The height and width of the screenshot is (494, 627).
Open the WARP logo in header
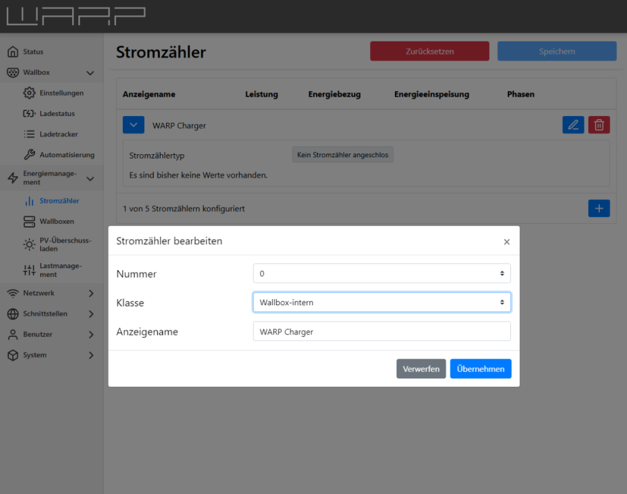(76, 16)
